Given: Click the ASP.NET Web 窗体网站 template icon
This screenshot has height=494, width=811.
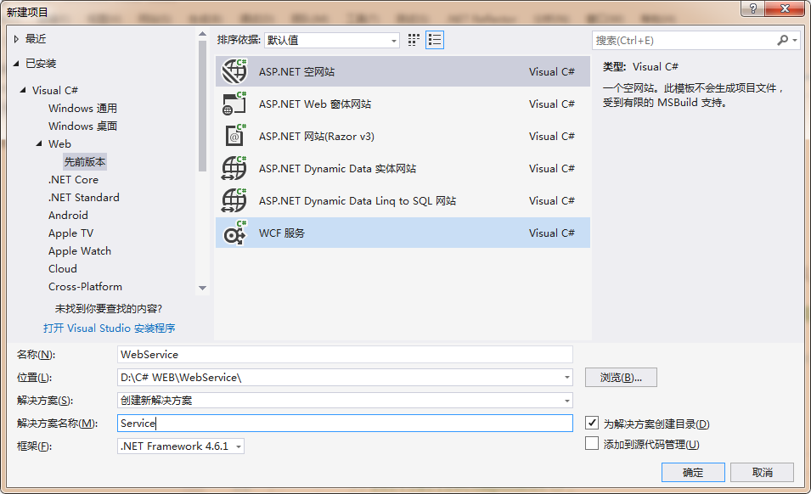Looking at the screenshot, I should [x=234, y=104].
